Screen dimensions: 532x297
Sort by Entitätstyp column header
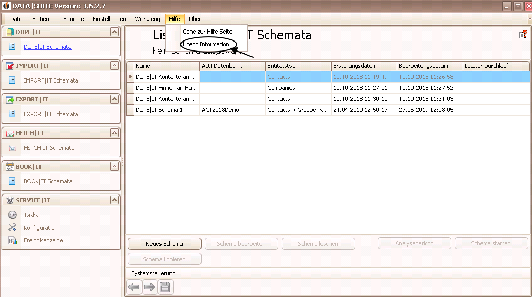click(298, 66)
